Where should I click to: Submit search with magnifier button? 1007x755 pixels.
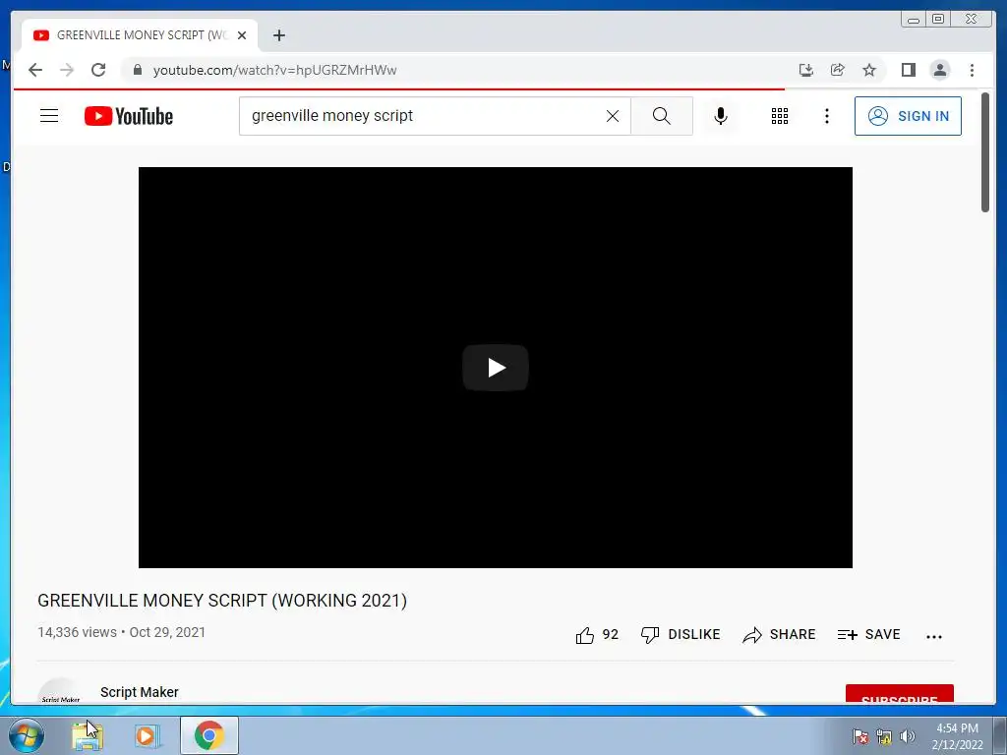(x=662, y=116)
